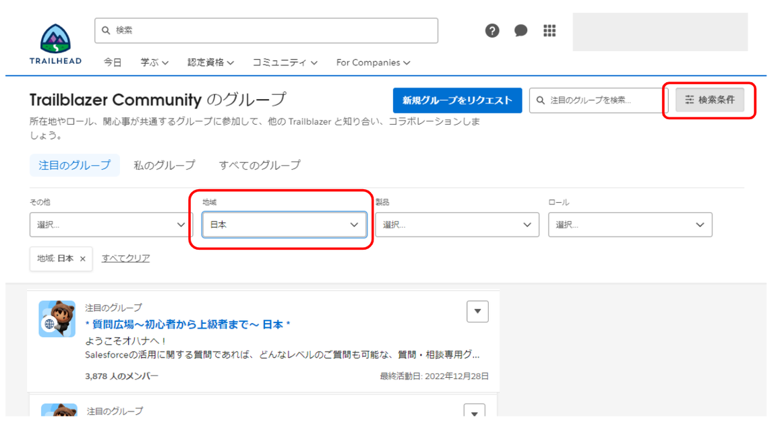774x433 pixels.
Task: Open the chat bubble icon
Action: (520, 30)
